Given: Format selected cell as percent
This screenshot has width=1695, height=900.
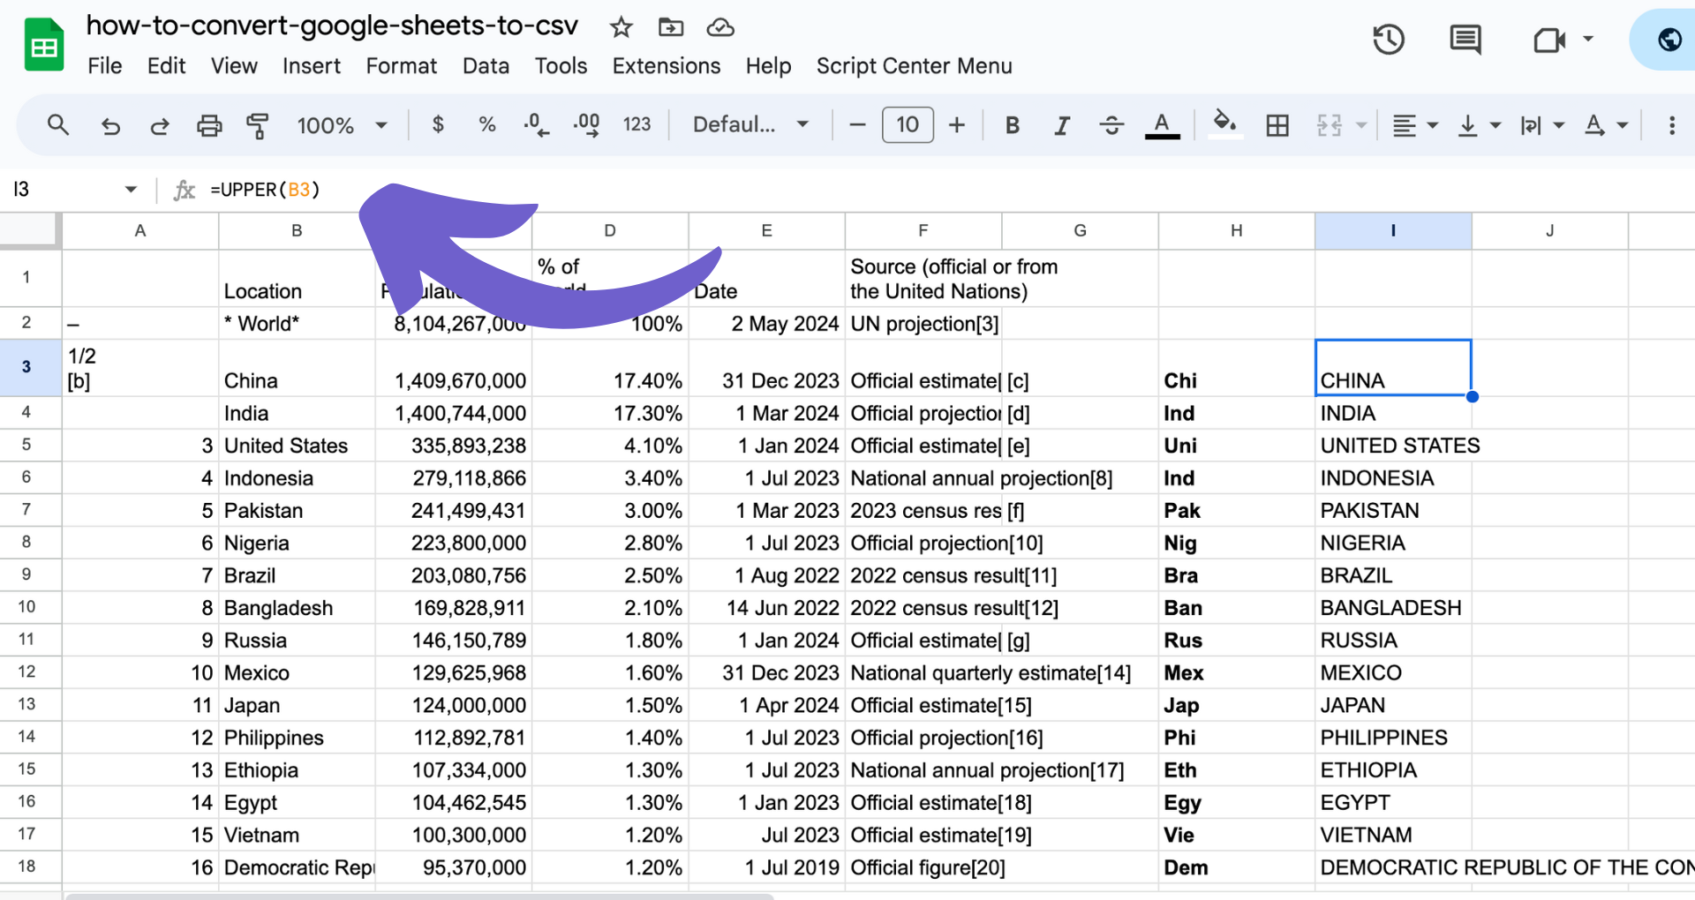Looking at the screenshot, I should pyautogui.click(x=487, y=124).
